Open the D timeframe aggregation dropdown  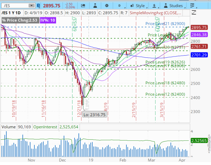pos(120,6)
